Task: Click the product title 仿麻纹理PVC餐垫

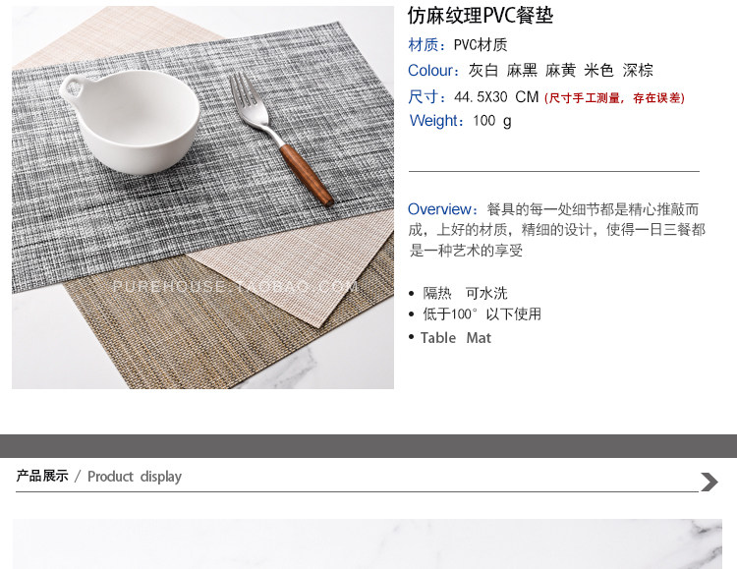Action: point(481,16)
